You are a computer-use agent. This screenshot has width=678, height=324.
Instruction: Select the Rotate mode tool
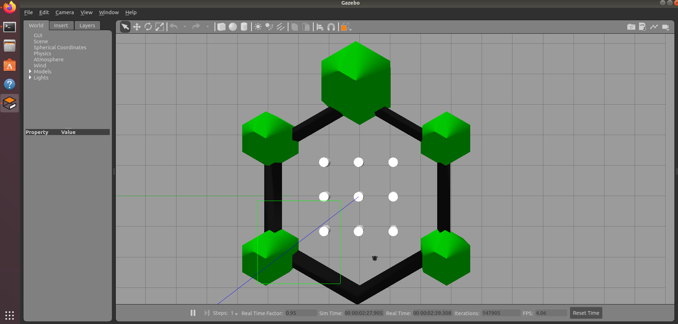tap(148, 27)
